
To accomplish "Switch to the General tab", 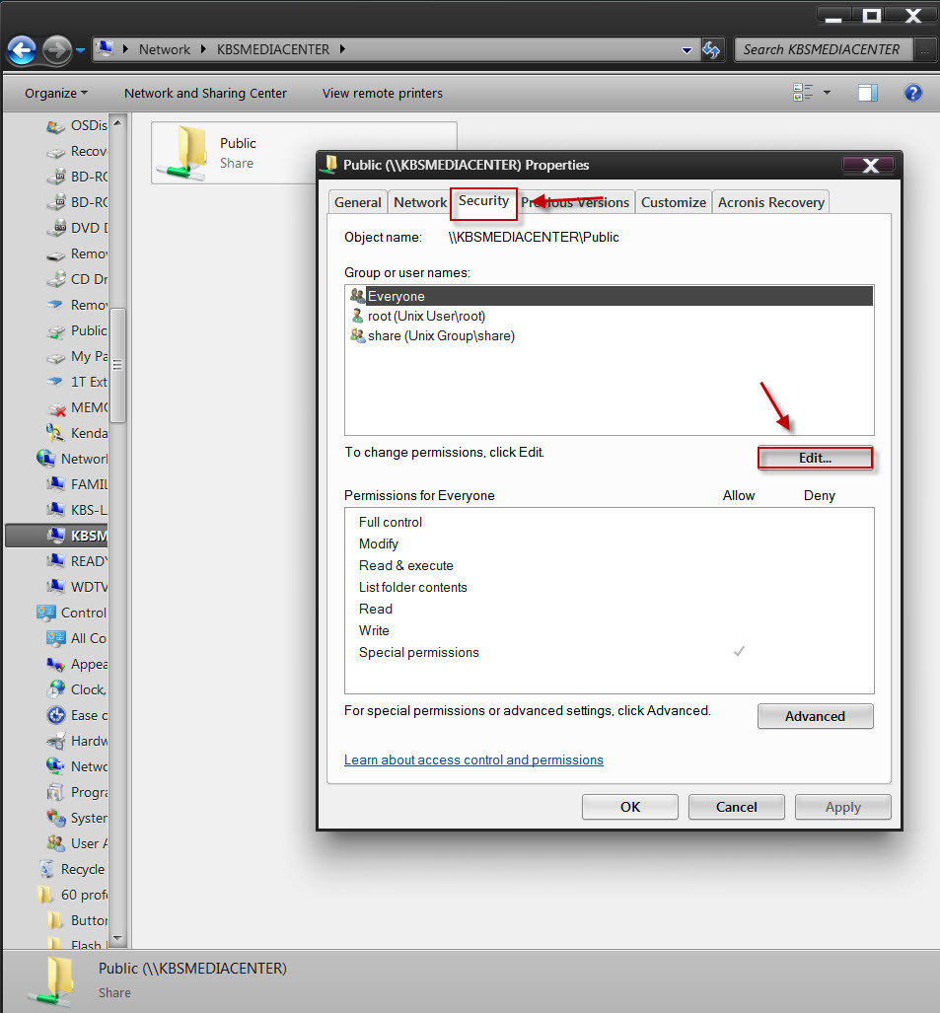I will click(x=357, y=202).
